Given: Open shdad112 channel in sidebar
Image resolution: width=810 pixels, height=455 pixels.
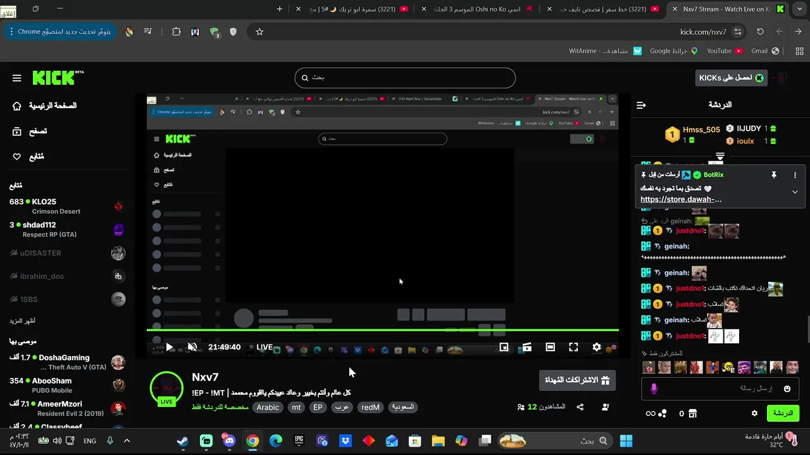Looking at the screenshot, I should click(x=66, y=229).
